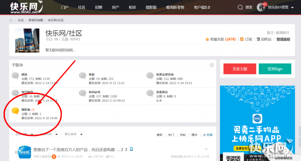This screenshot has width=301, height=161.
Task: Open the 默认排序 sort dropdown
Action: click(74, 134)
